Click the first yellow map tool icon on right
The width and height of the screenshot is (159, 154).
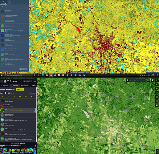[157, 84]
